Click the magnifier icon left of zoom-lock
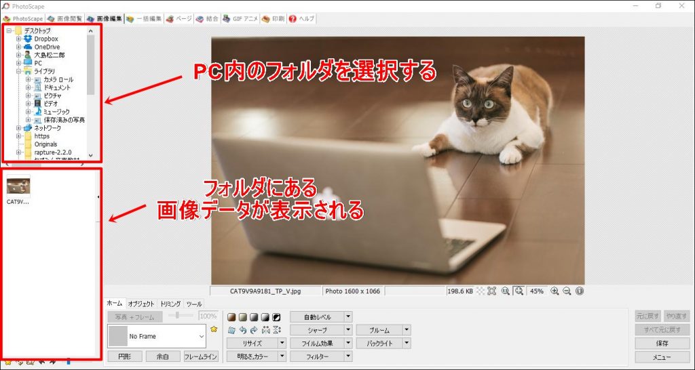Screen dimensions: 695x370 pyautogui.click(x=505, y=291)
